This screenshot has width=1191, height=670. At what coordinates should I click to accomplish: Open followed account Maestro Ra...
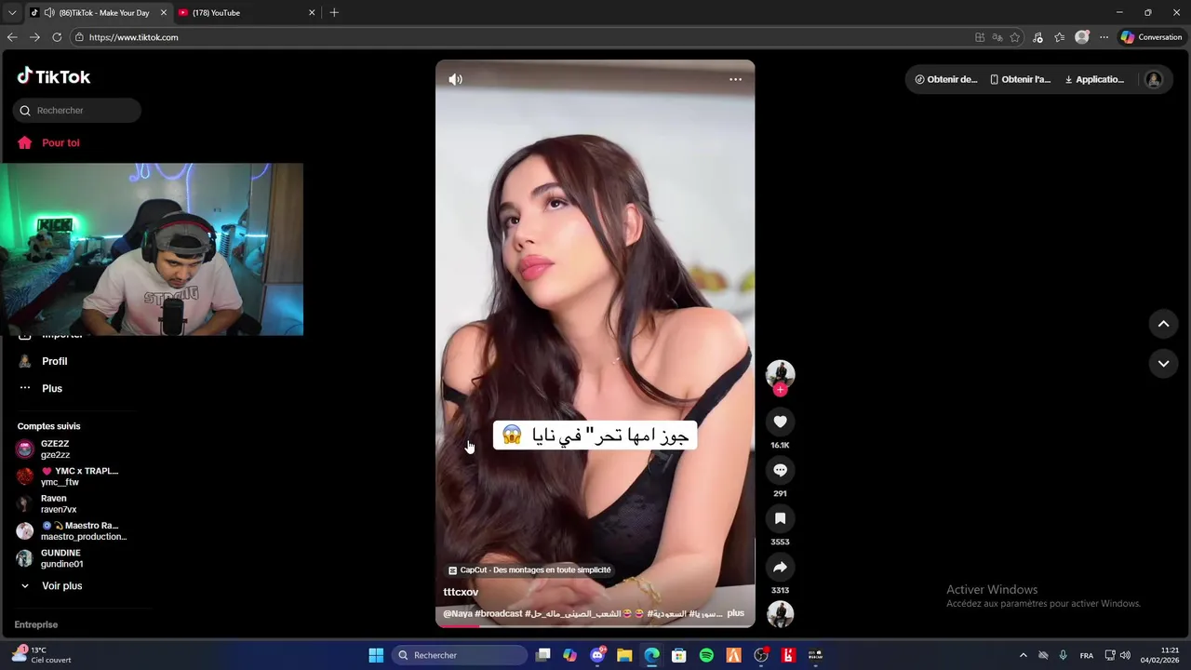pyautogui.click(x=71, y=531)
